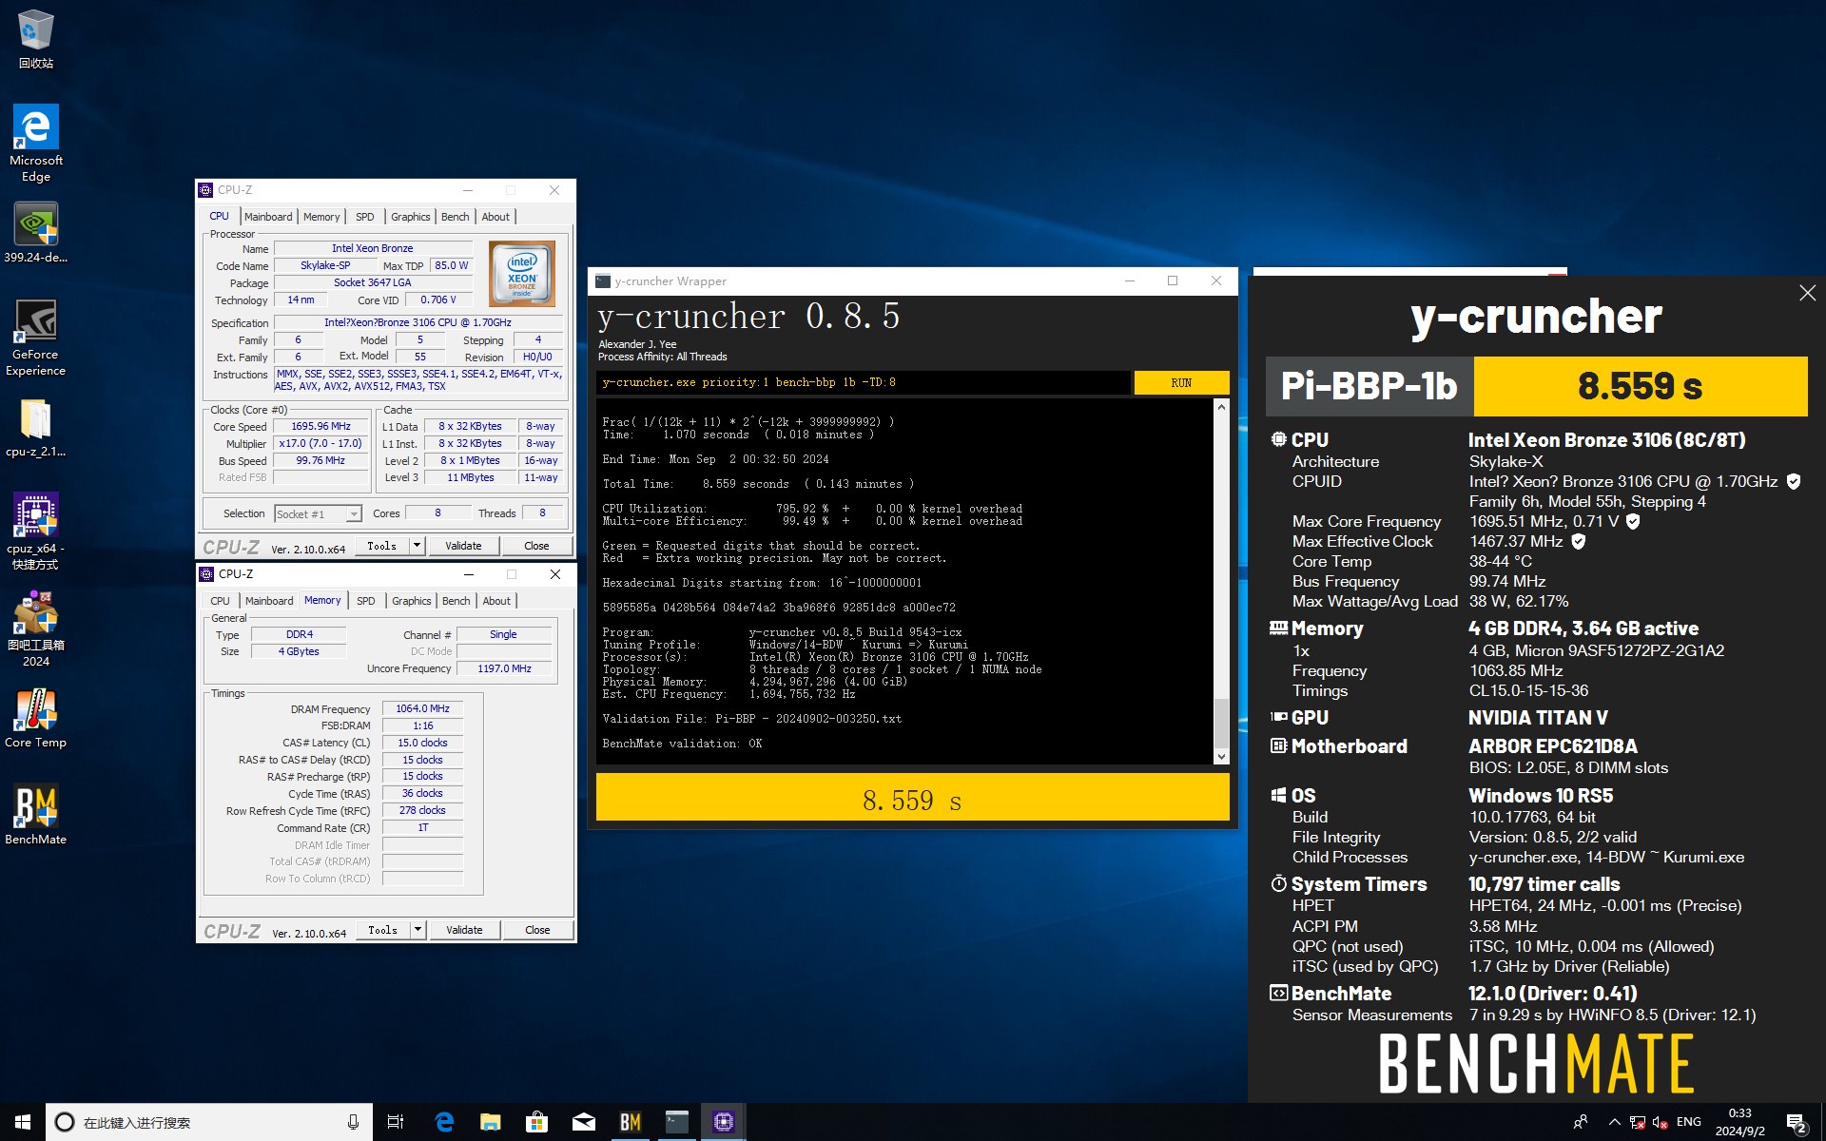The image size is (1826, 1141).
Task: Open SPD tab in lower CPU-Z window
Action: tap(366, 601)
